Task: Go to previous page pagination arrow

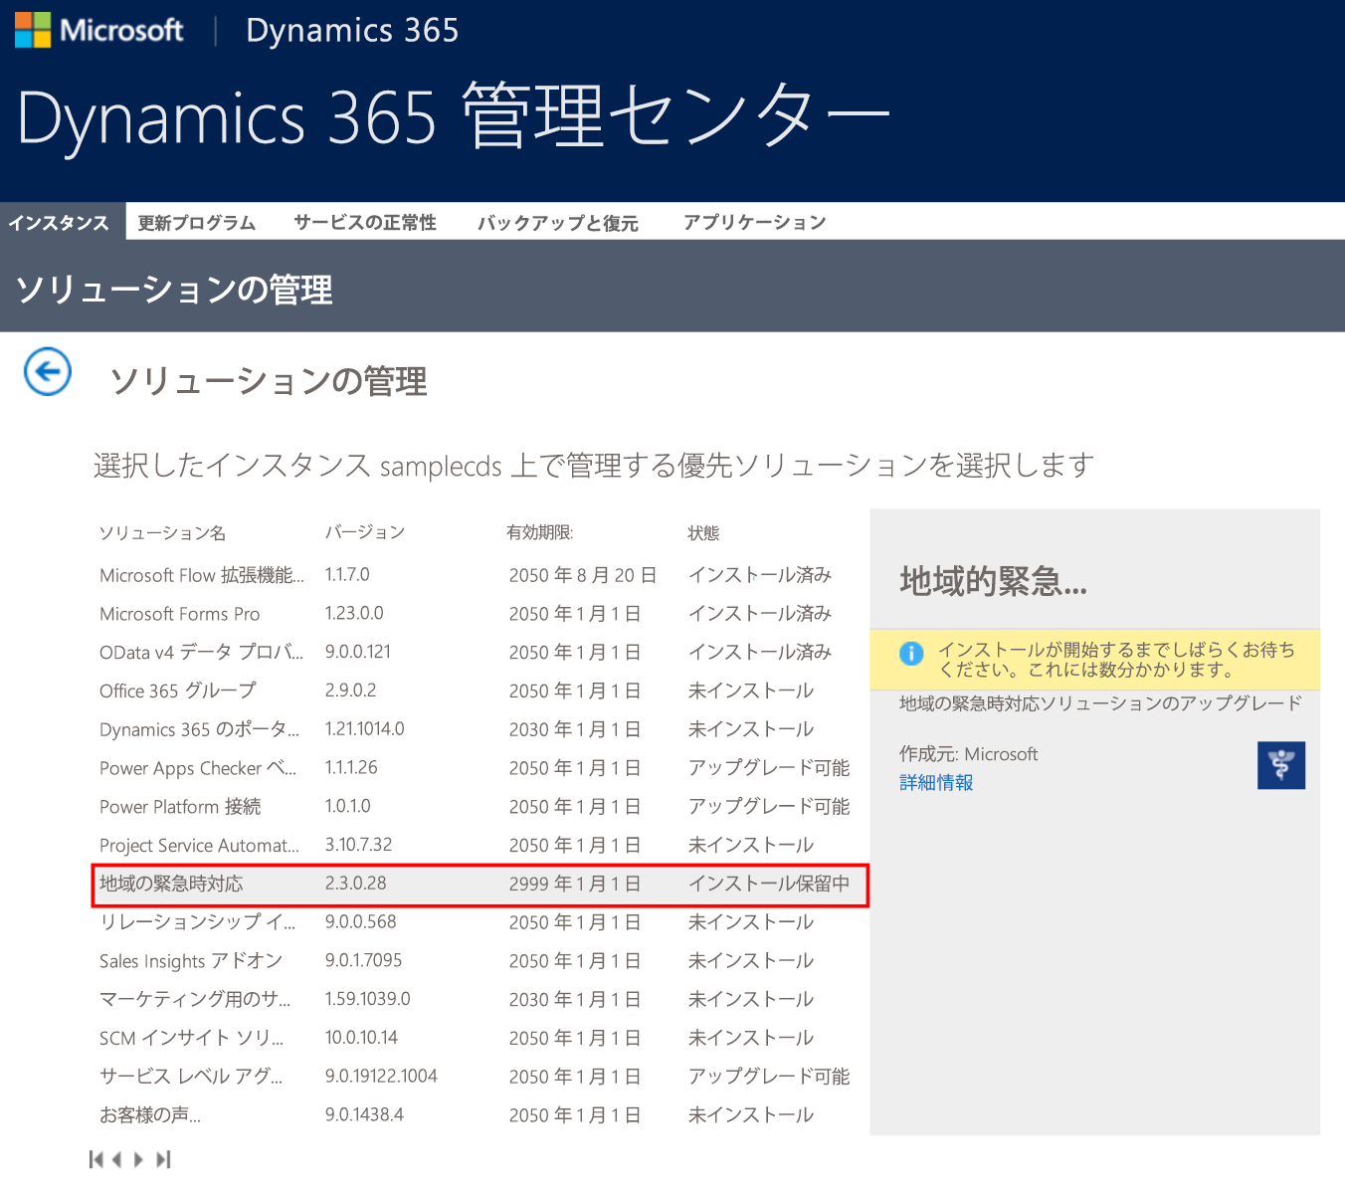Action: (117, 1159)
